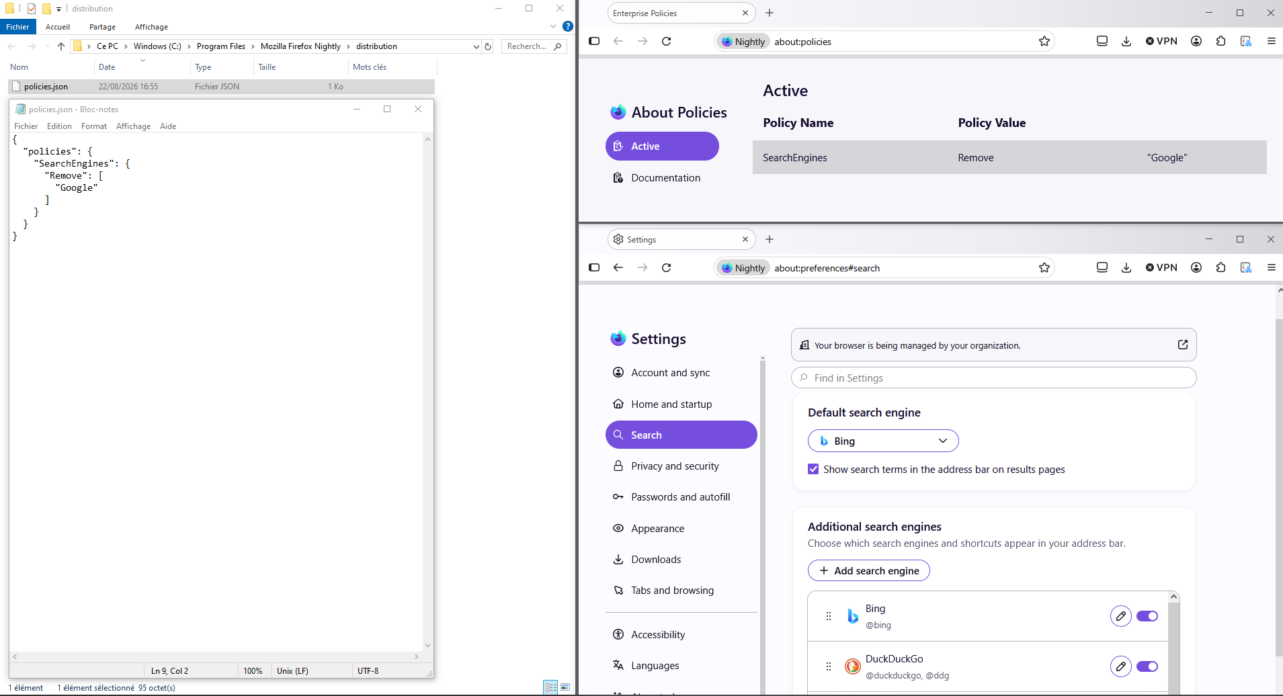Select Active in the About Policies sidebar
Image resolution: width=1283 pixels, height=696 pixels.
662,146
